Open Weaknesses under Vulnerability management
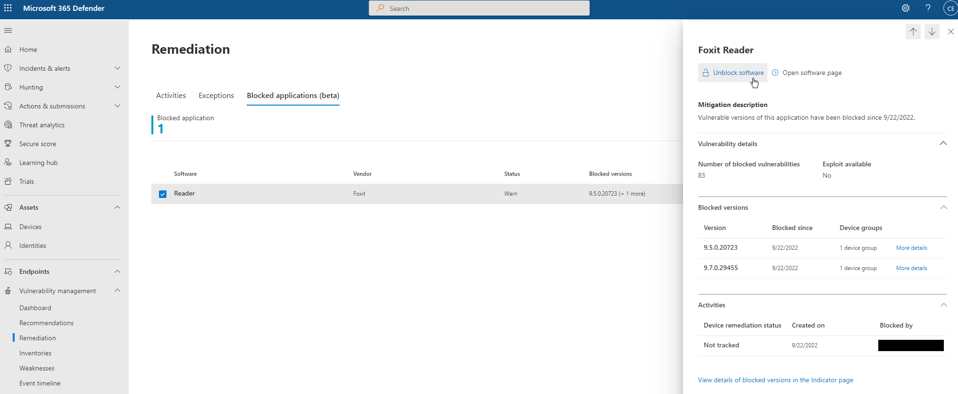Image resolution: width=958 pixels, height=394 pixels. pyautogui.click(x=37, y=368)
